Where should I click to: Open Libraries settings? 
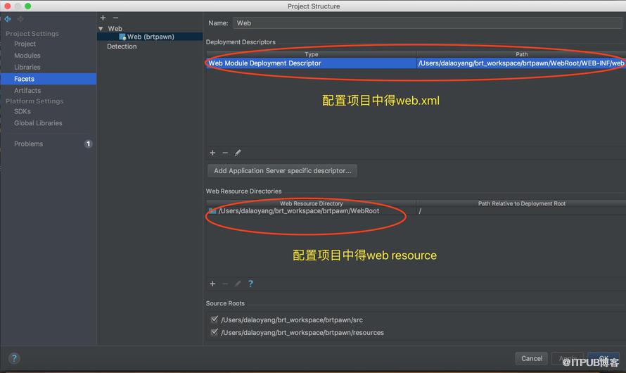(x=27, y=67)
